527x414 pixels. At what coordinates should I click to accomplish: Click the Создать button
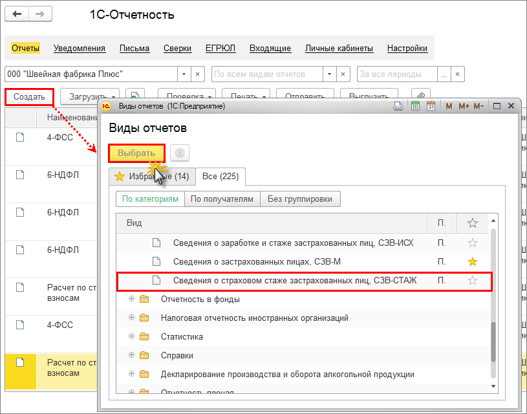(x=29, y=97)
